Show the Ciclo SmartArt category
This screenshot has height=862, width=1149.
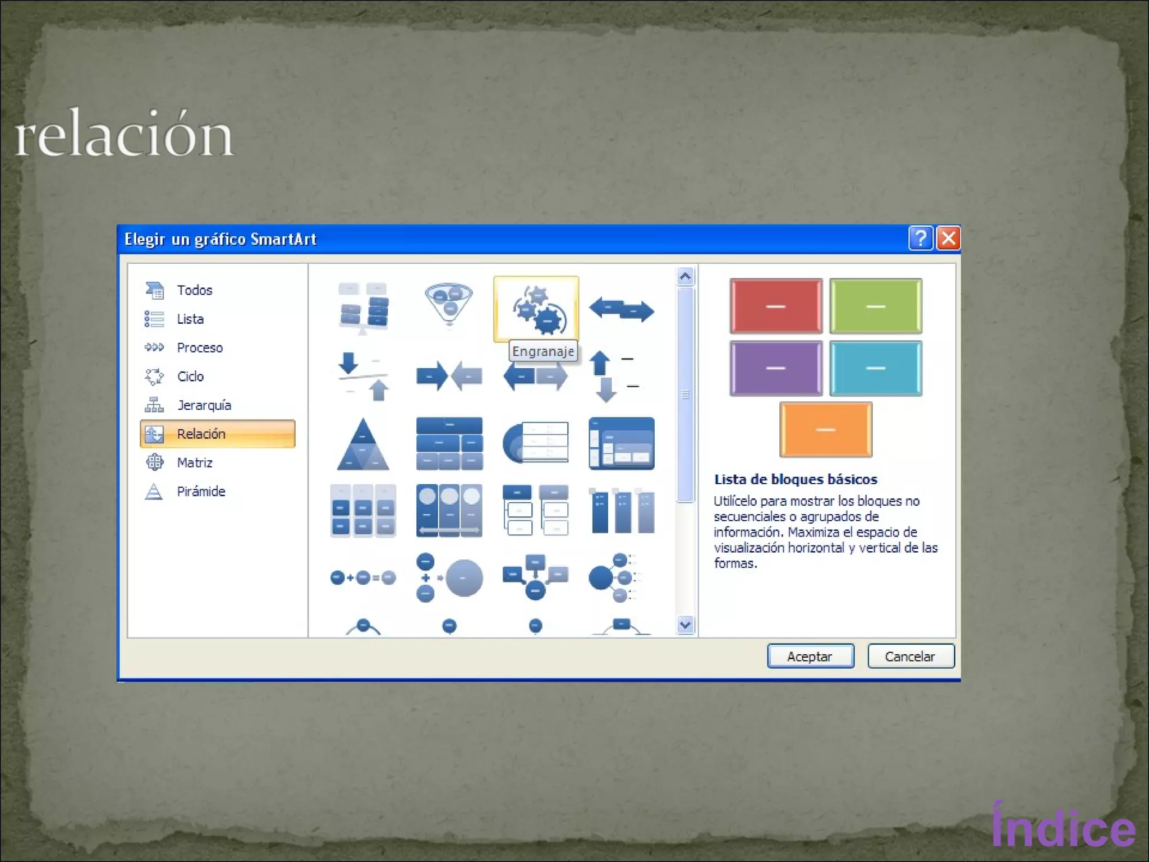pyautogui.click(x=190, y=377)
